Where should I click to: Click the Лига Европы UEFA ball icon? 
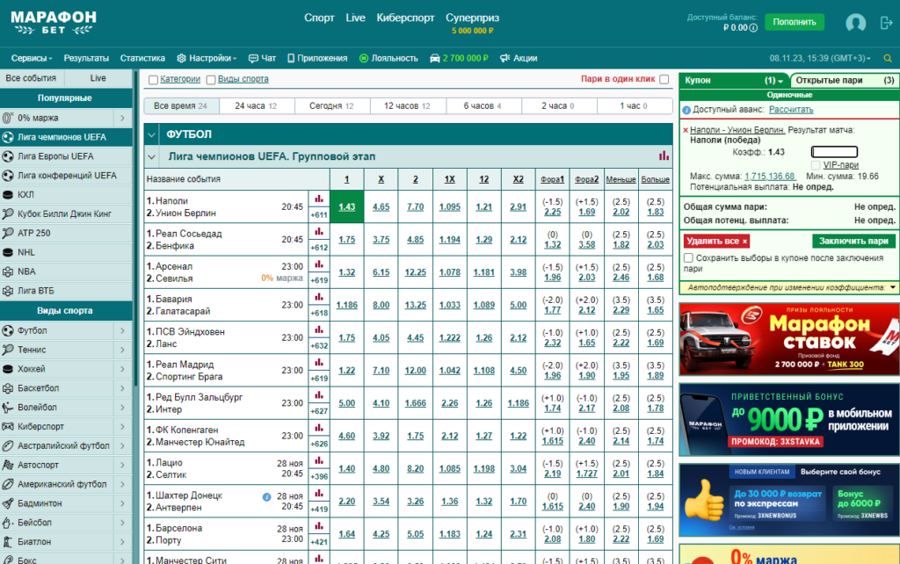[8, 156]
